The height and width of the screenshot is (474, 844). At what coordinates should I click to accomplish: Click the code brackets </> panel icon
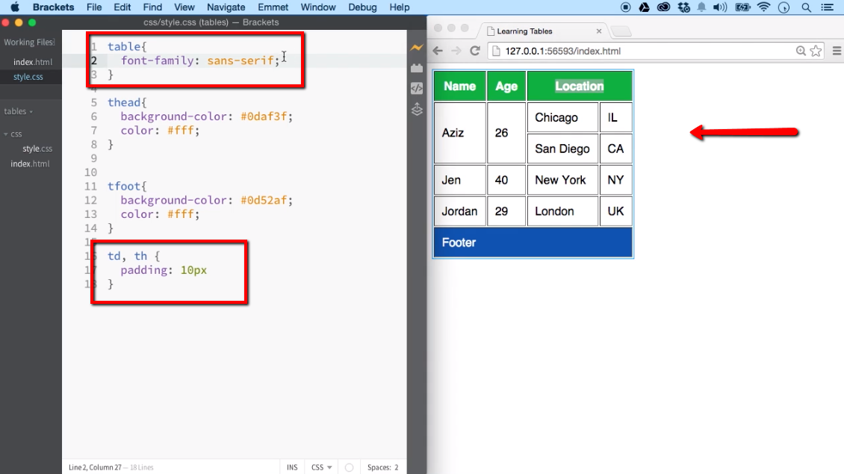point(416,87)
